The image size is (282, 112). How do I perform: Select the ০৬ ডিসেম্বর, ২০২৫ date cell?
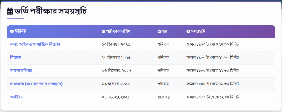coord(116,71)
